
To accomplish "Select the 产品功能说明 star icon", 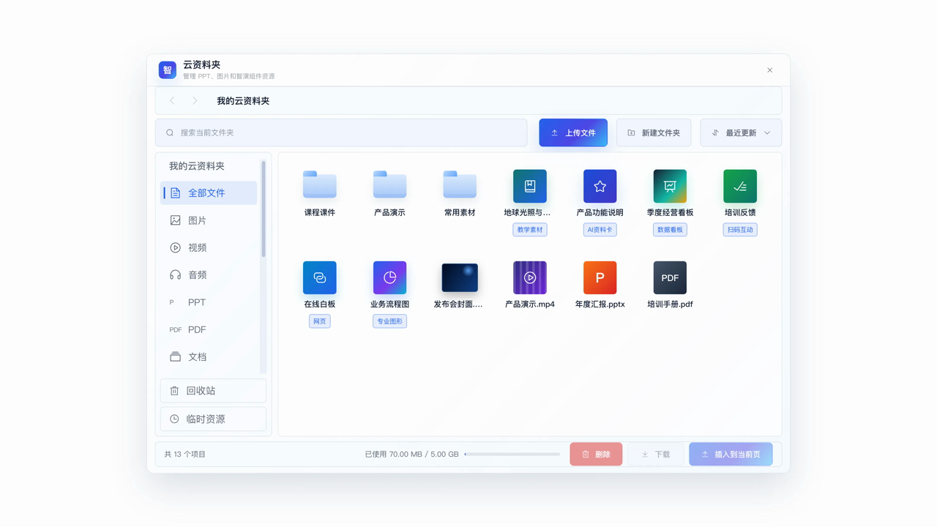I will coord(600,186).
